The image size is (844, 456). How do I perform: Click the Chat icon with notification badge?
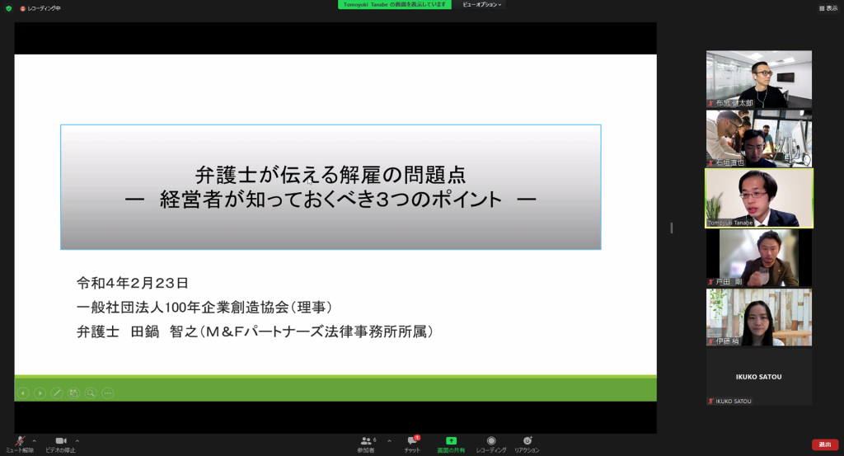pos(411,442)
